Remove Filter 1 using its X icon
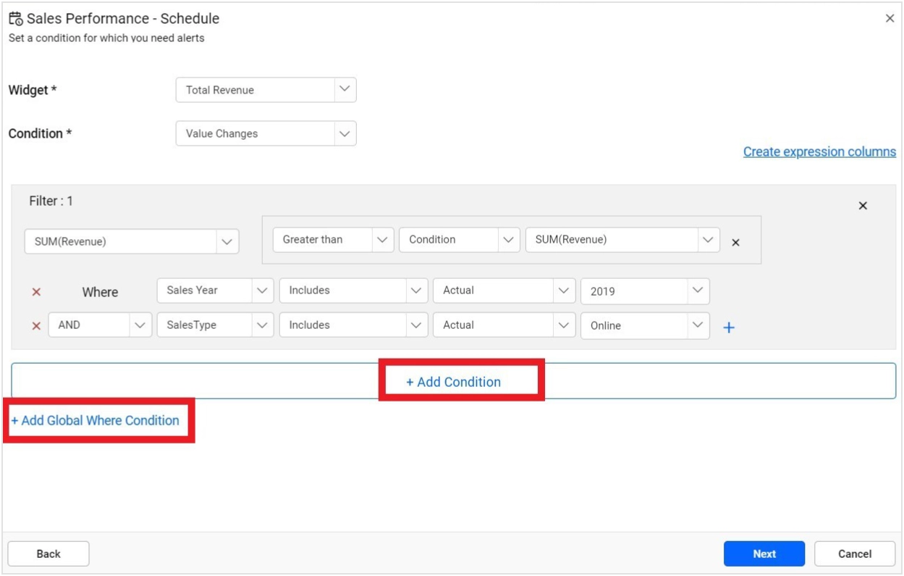This screenshot has height=576, width=904. click(863, 206)
